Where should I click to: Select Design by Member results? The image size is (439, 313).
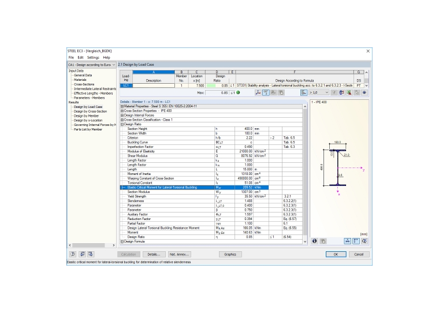pyautogui.click(x=86, y=116)
